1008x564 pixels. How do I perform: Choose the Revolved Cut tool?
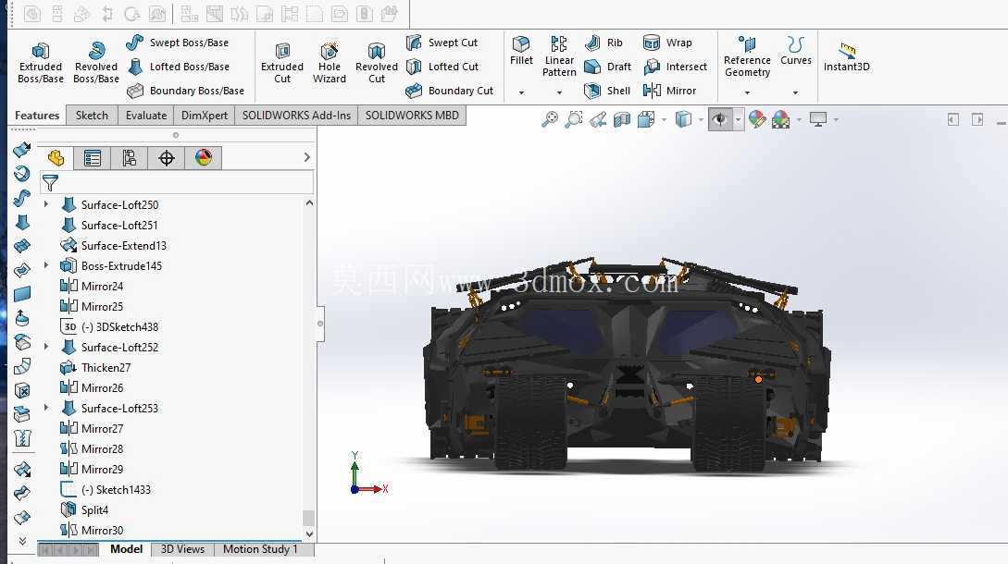click(377, 62)
